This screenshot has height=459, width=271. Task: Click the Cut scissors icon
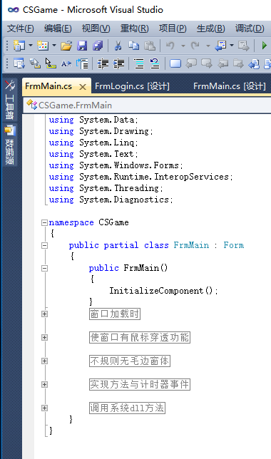click(x=118, y=46)
